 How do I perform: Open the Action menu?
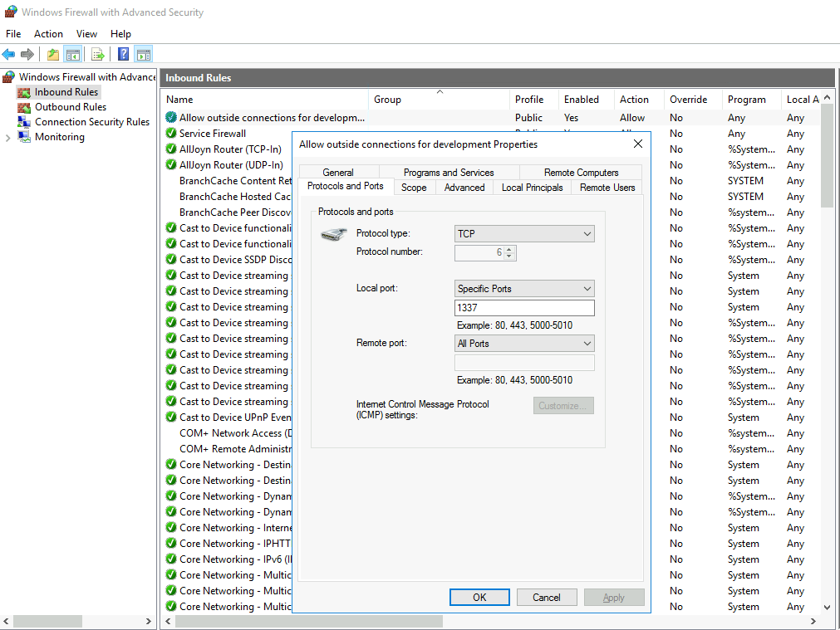(x=48, y=33)
